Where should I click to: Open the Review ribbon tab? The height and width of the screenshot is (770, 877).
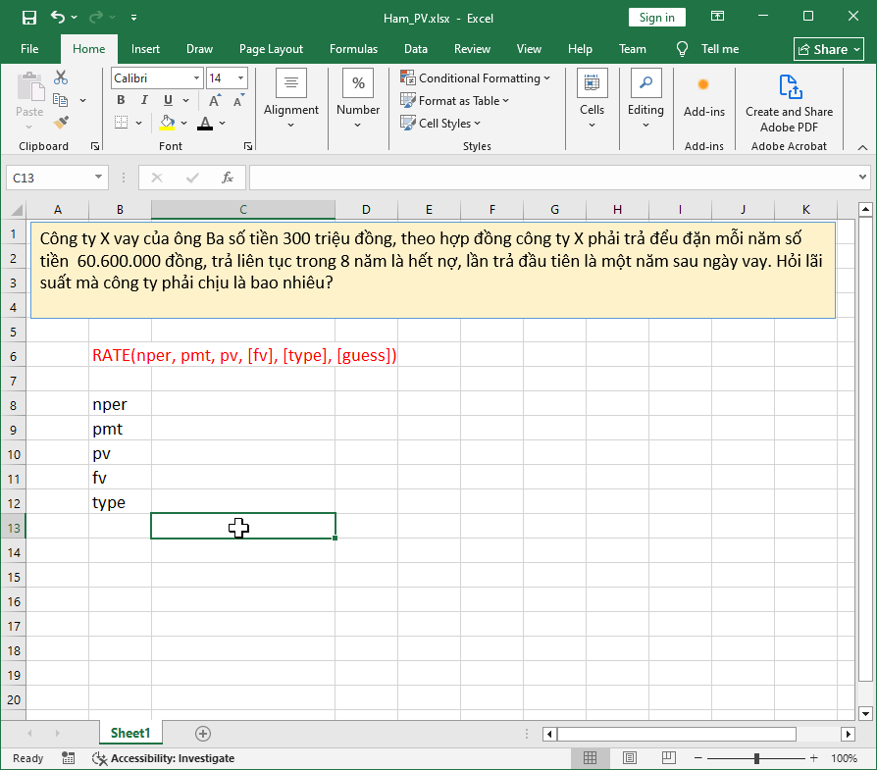pyautogui.click(x=472, y=48)
